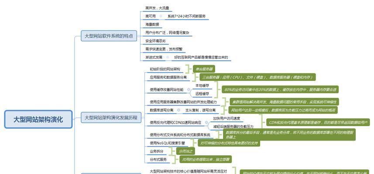This screenshot has height=174, width=374.
Task: Collapse the 大型网站架构演化发展历程 branch toggle
Action: pyautogui.click(x=143, y=117)
